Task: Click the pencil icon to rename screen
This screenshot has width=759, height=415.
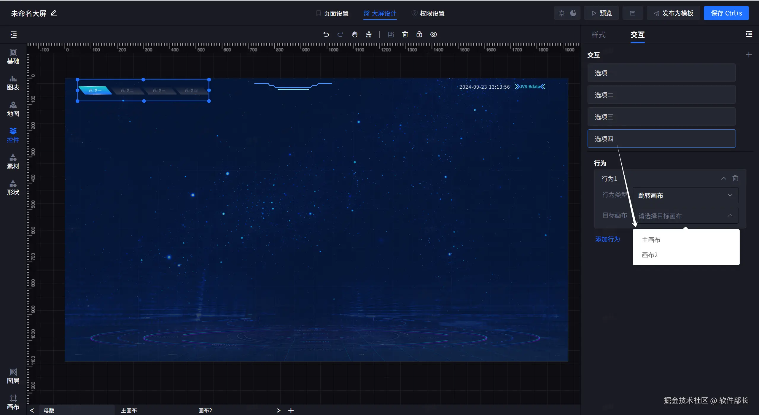Action: (x=54, y=13)
